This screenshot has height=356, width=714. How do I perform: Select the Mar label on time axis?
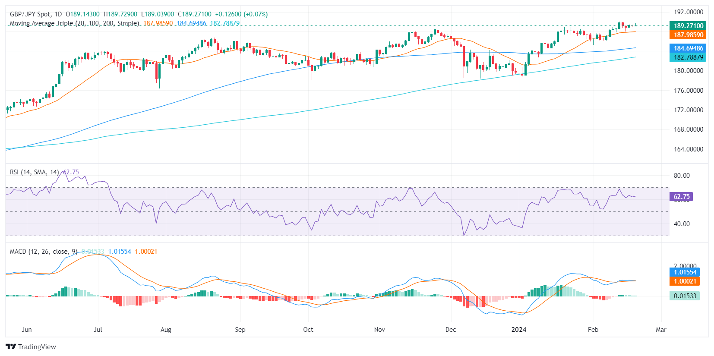661,330
